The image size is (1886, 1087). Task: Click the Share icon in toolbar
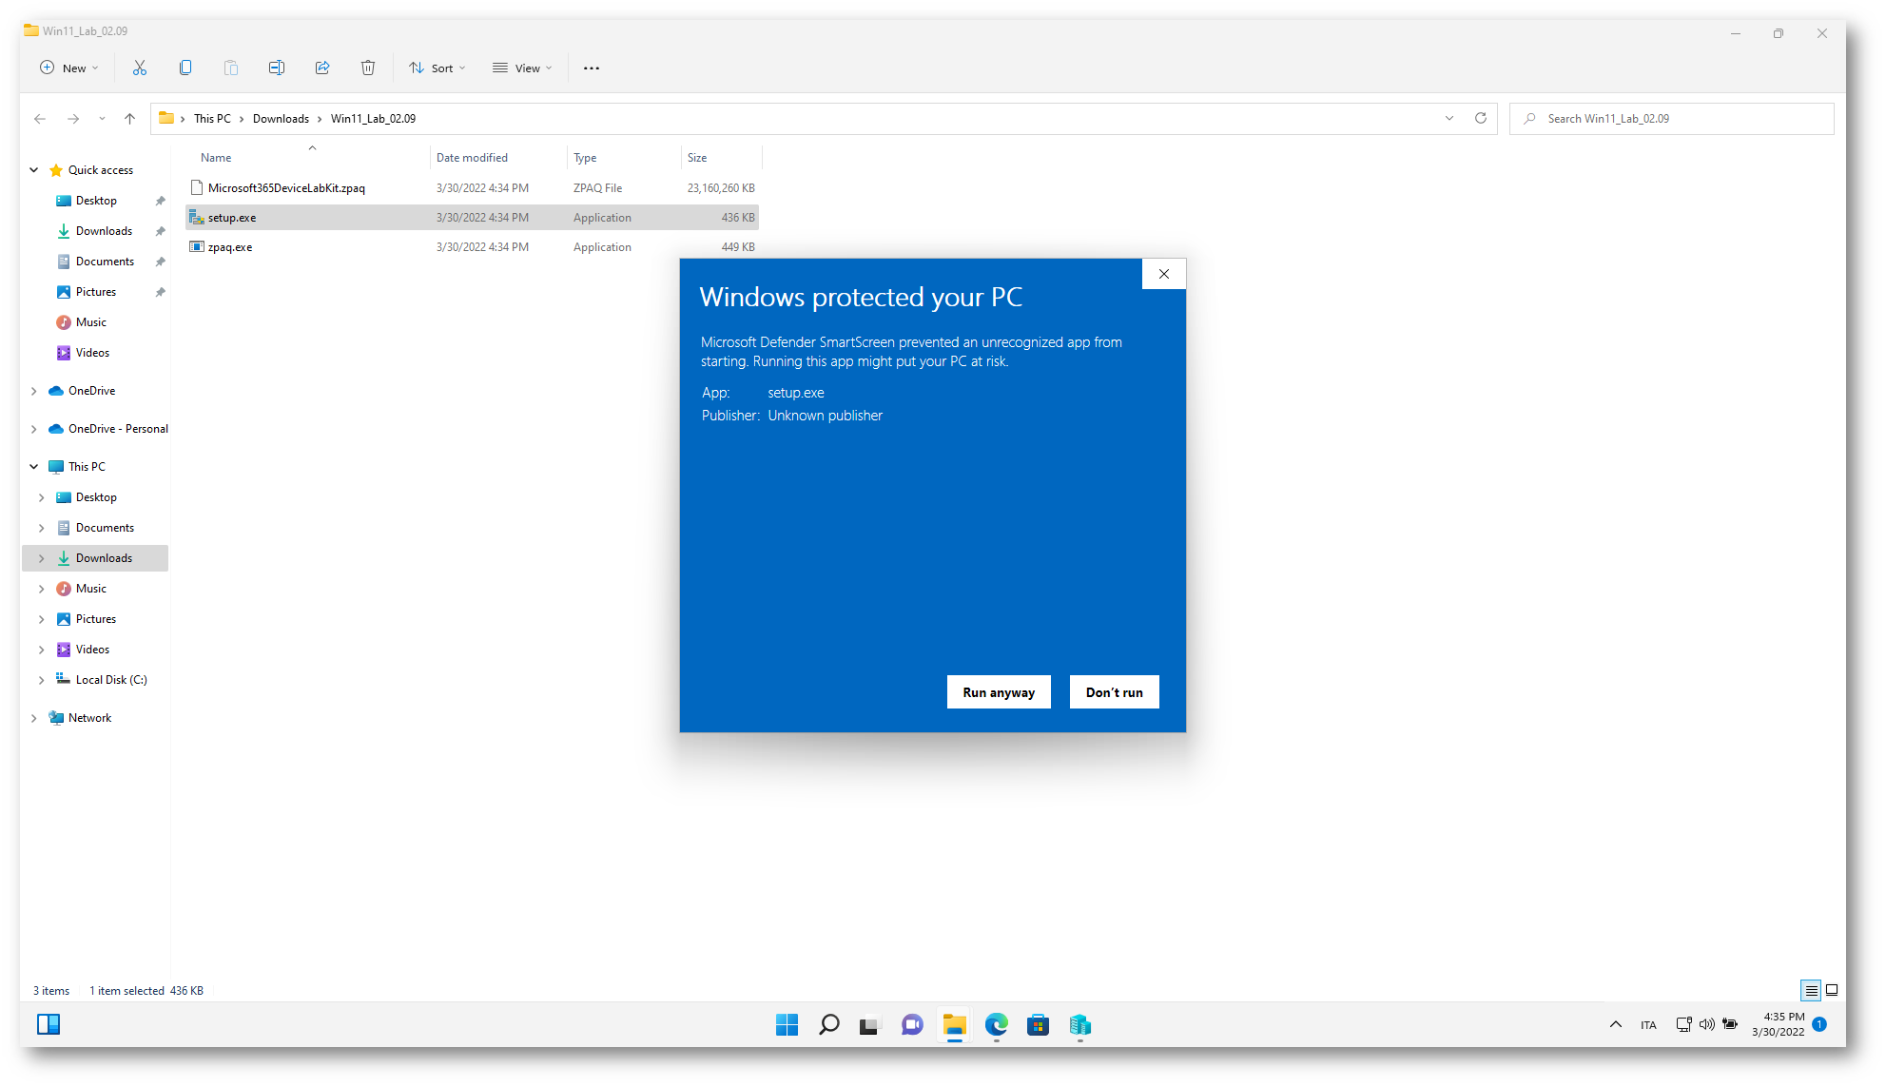322,68
